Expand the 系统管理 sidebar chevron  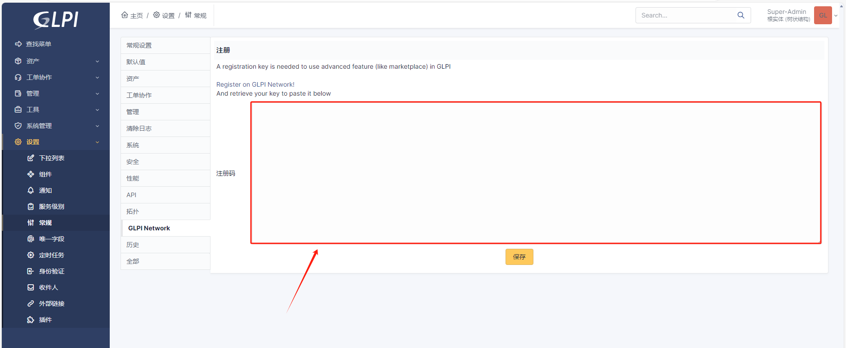coord(97,126)
